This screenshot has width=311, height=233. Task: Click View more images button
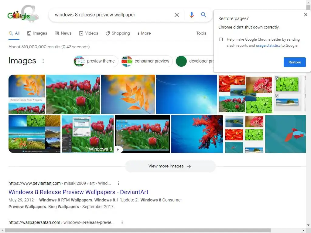[170, 166]
